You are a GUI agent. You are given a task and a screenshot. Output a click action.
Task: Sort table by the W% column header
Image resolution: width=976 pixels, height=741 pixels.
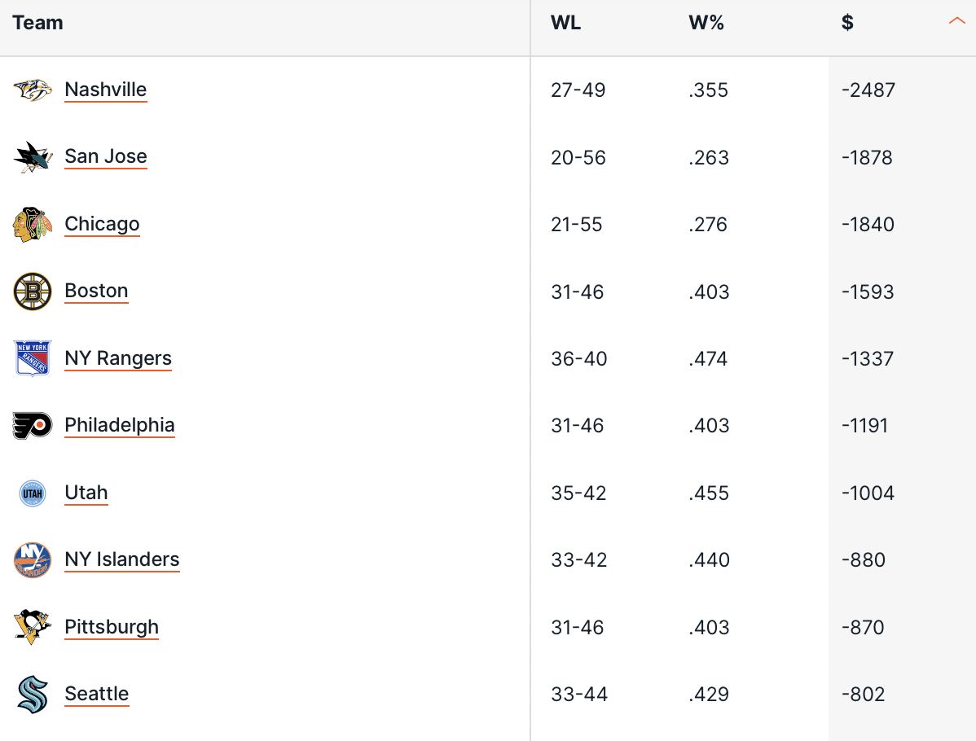(x=706, y=23)
